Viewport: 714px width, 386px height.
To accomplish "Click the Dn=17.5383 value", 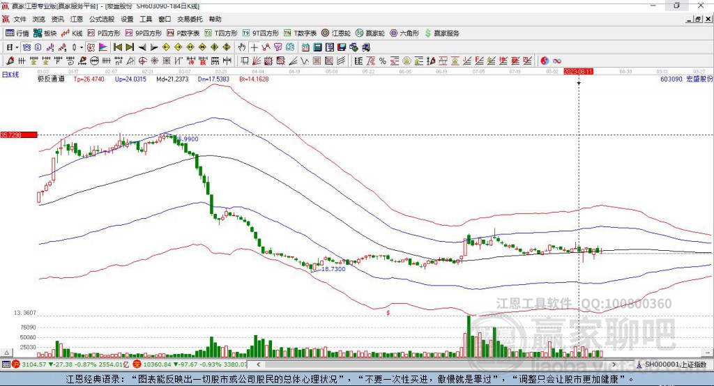I will [x=213, y=79].
